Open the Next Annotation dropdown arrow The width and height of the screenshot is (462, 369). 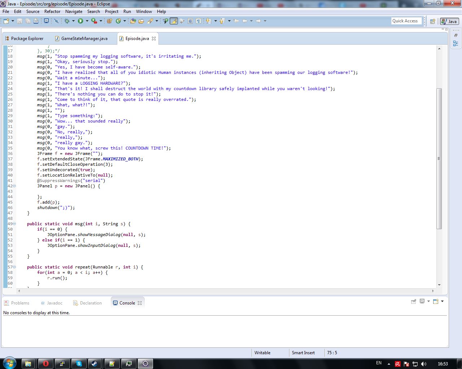215,21
